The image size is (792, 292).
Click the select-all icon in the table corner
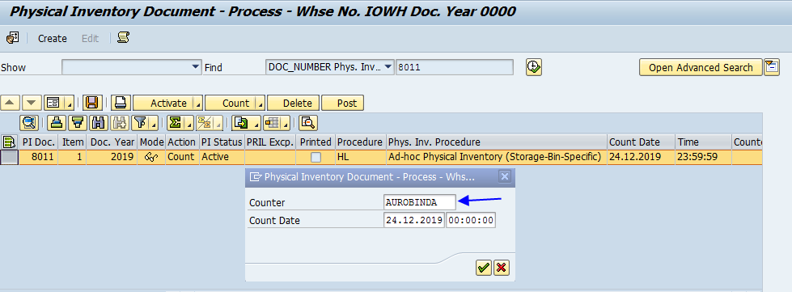10,142
